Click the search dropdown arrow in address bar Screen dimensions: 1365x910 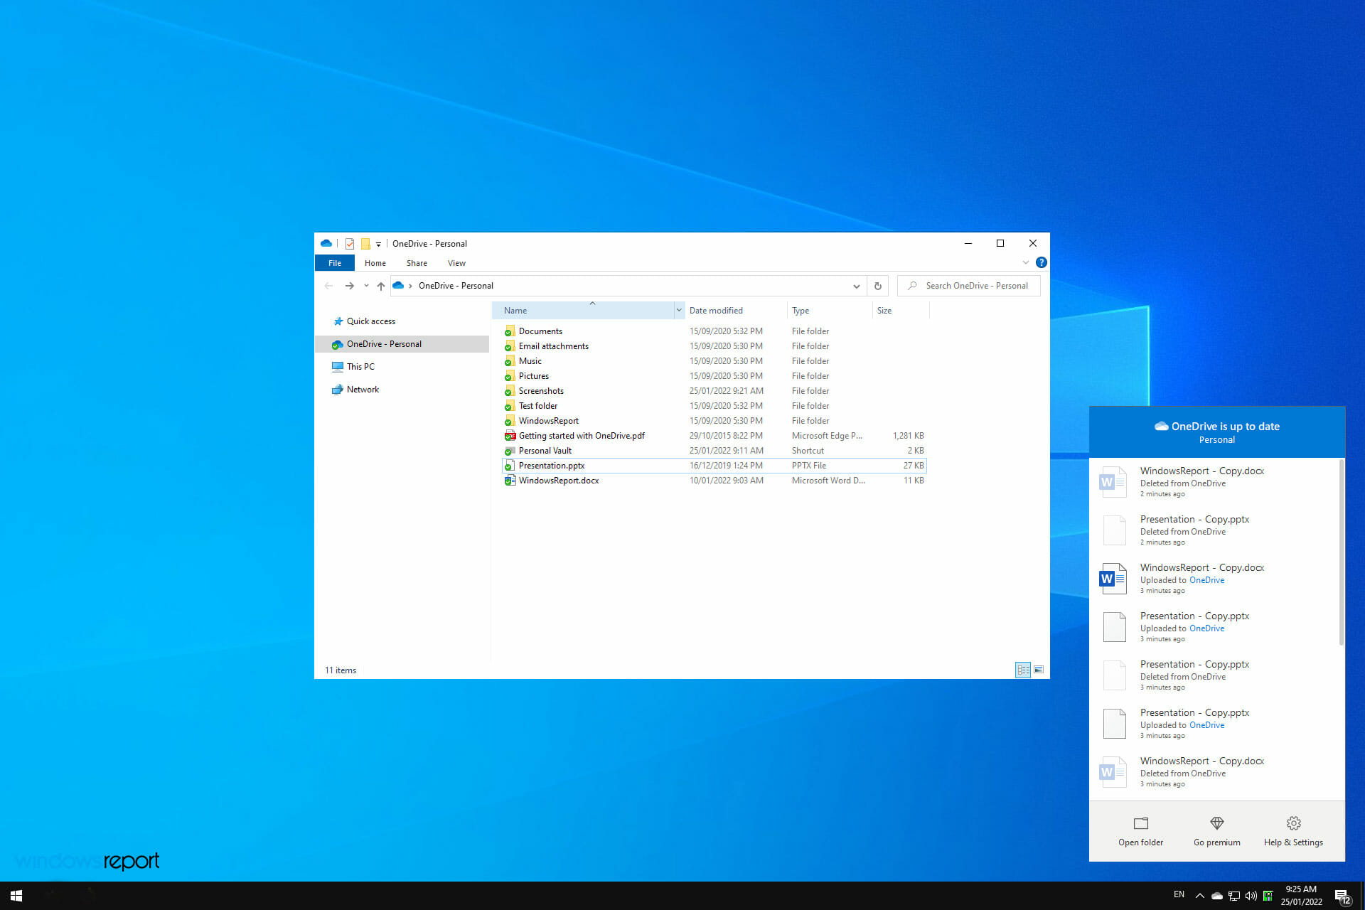pos(856,285)
